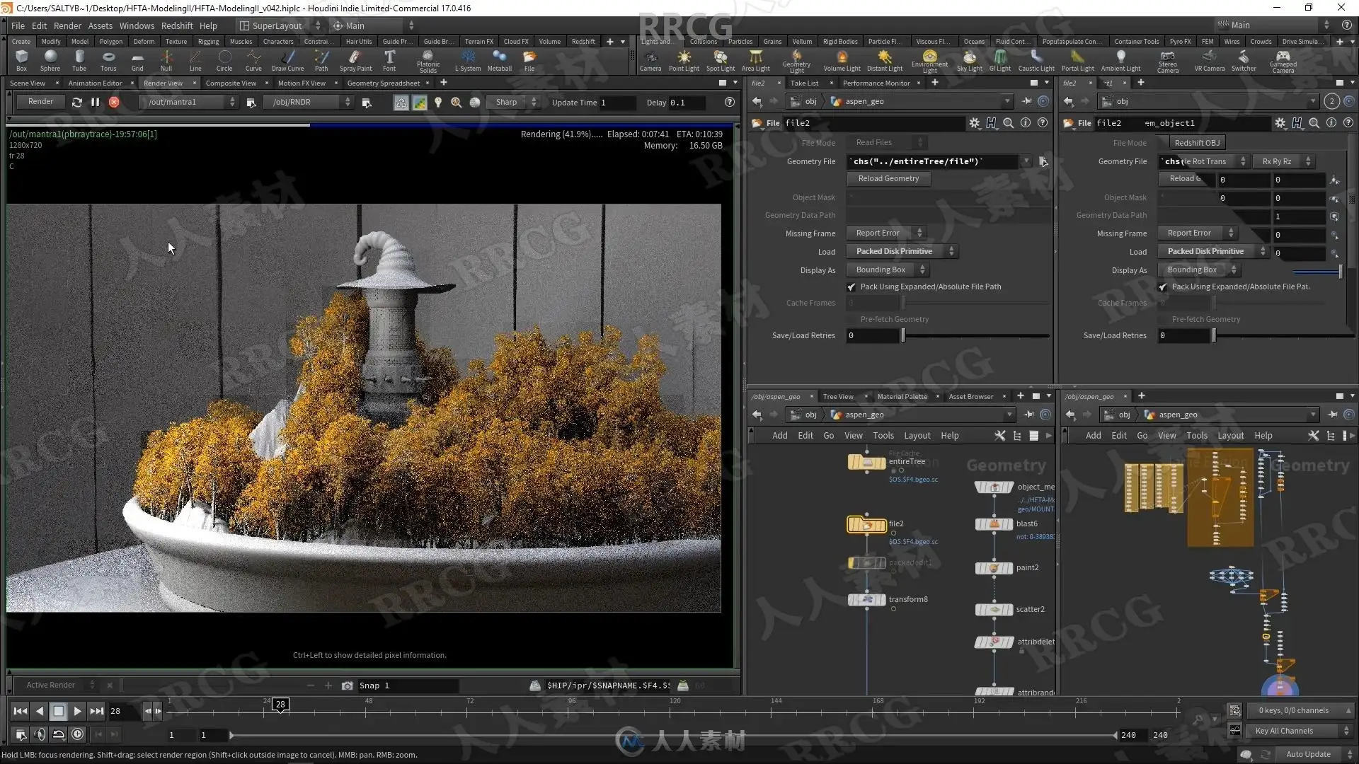This screenshot has height=764, width=1359.
Task: Create an Environment Light from shelf
Action: coord(929,60)
